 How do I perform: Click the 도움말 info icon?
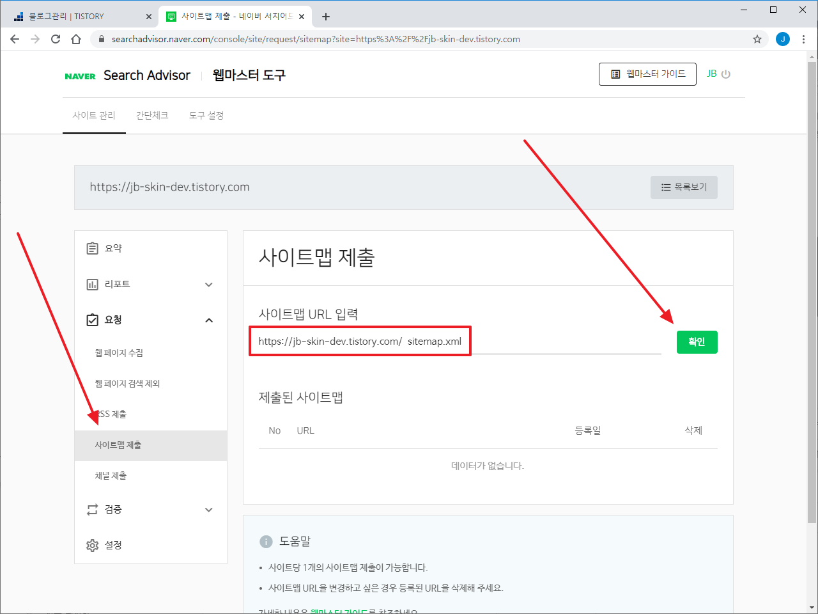(x=266, y=542)
